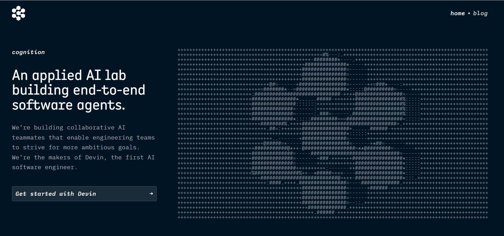Click the words 'Get started' in the button

pyautogui.click(x=35, y=194)
